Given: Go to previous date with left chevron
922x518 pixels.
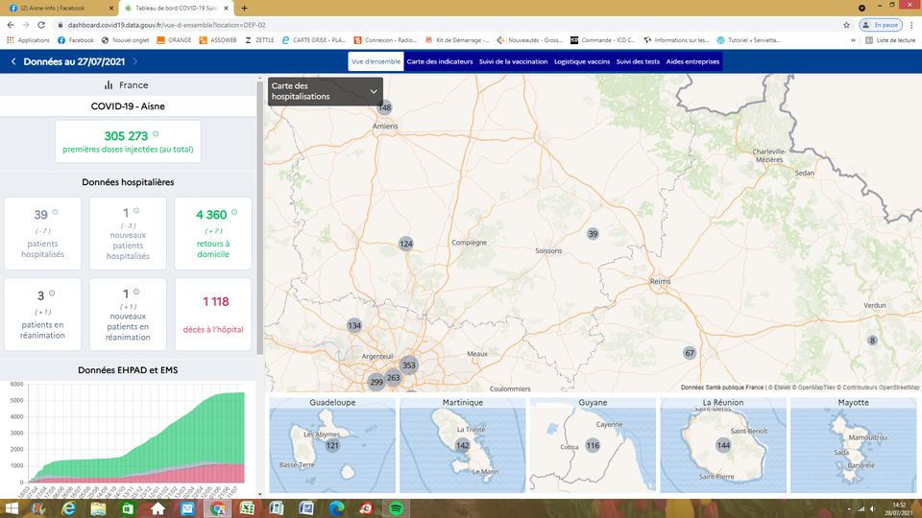Looking at the screenshot, I should pyautogui.click(x=13, y=61).
